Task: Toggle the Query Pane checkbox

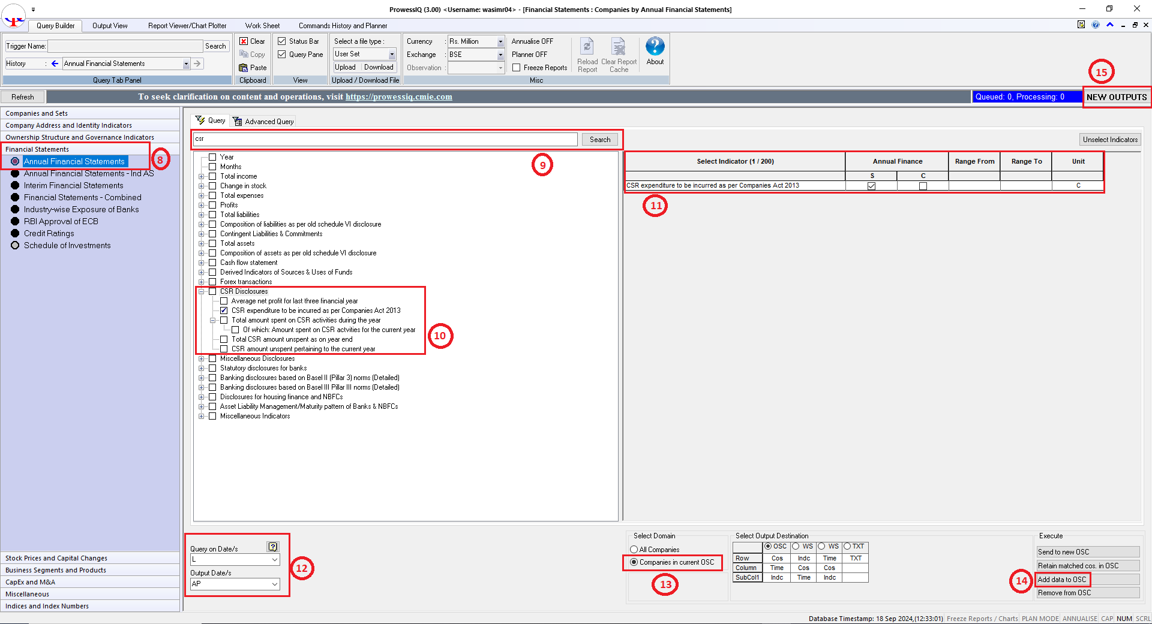Action: point(282,55)
